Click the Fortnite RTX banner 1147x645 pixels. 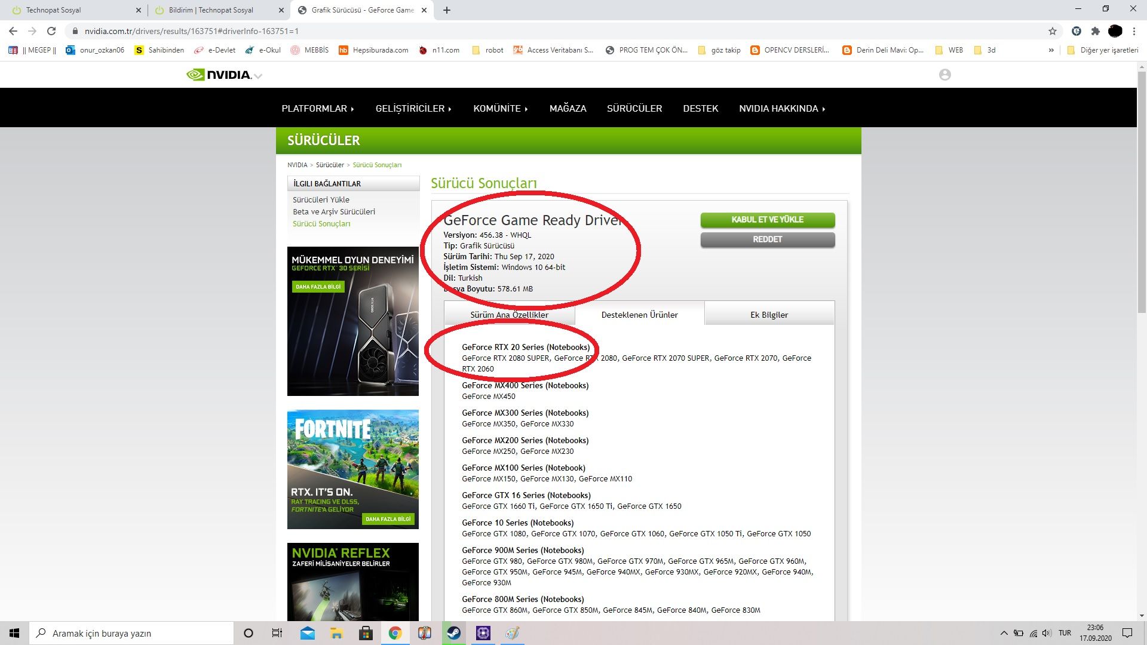coord(352,469)
